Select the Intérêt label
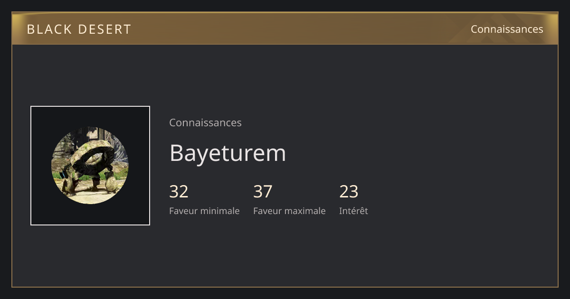This screenshot has width=570, height=299. tap(353, 211)
